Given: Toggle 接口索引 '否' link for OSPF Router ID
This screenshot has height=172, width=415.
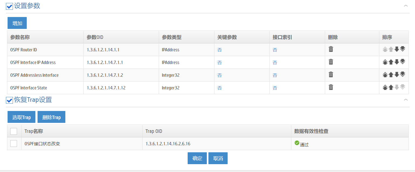Looking at the screenshot, I should 275,50.
